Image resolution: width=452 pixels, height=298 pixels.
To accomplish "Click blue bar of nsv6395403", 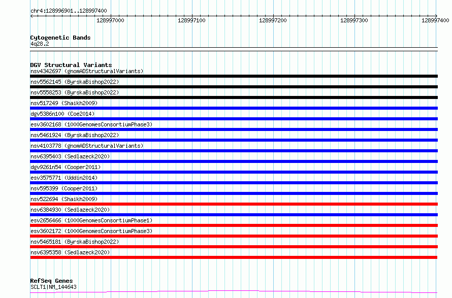I will pyautogui.click(x=234, y=161).
